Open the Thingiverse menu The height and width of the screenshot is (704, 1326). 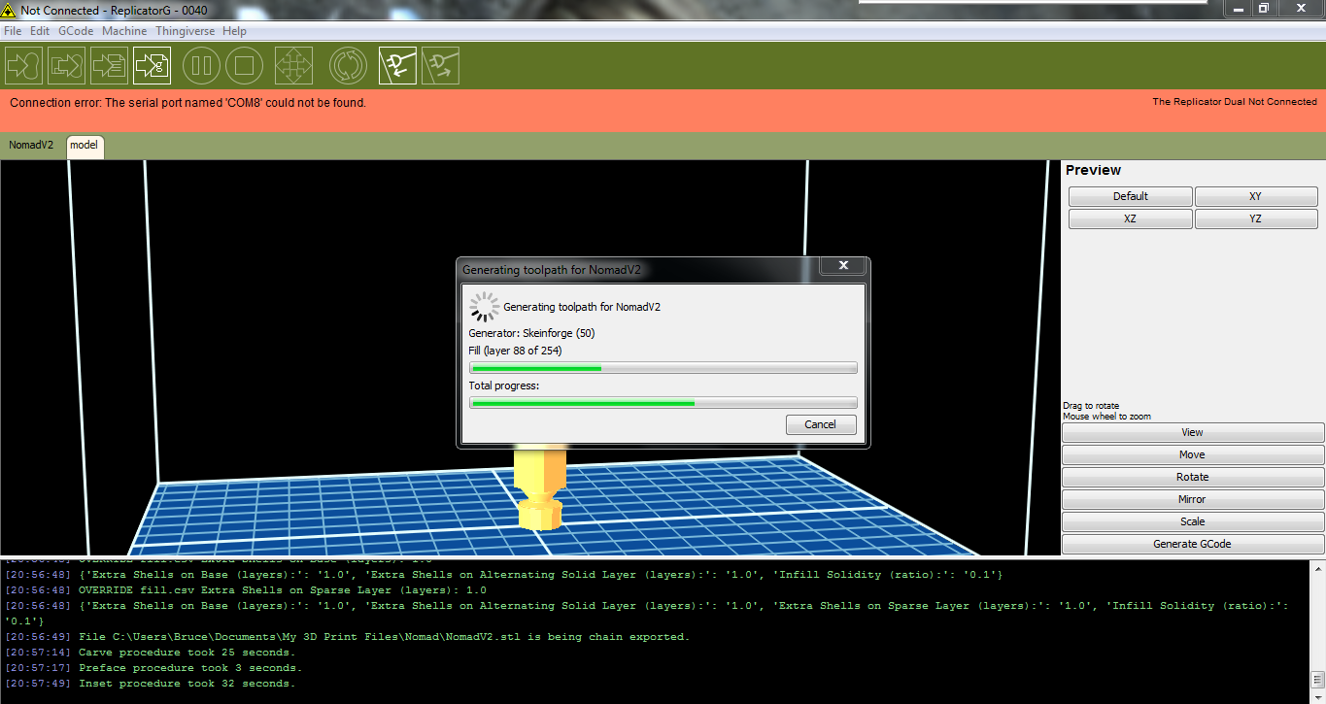(187, 31)
